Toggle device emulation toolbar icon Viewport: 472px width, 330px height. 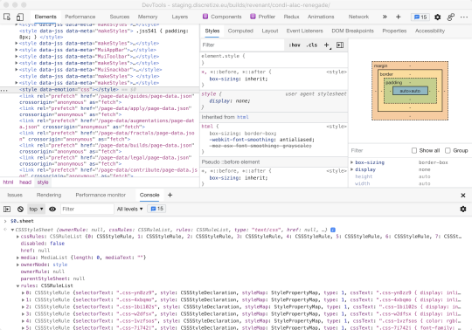(20, 17)
